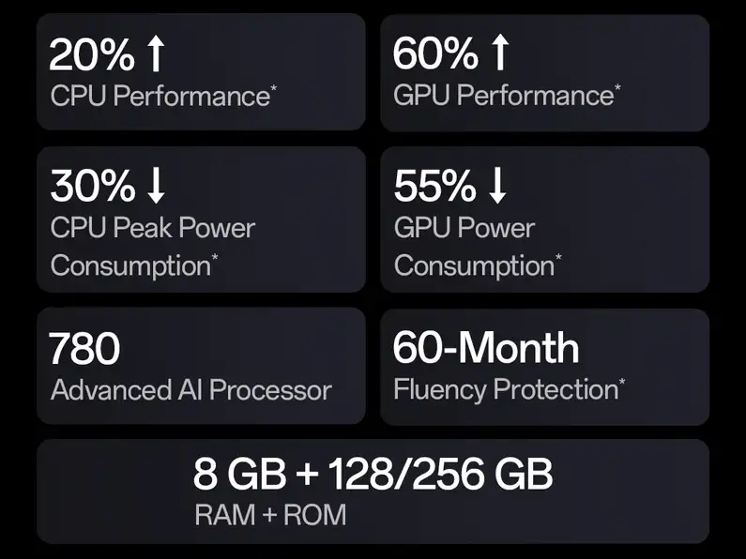Click the asterisk after Fluency Protection
Image resolution: width=746 pixels, height=559 pixels.
pos(621,383)
